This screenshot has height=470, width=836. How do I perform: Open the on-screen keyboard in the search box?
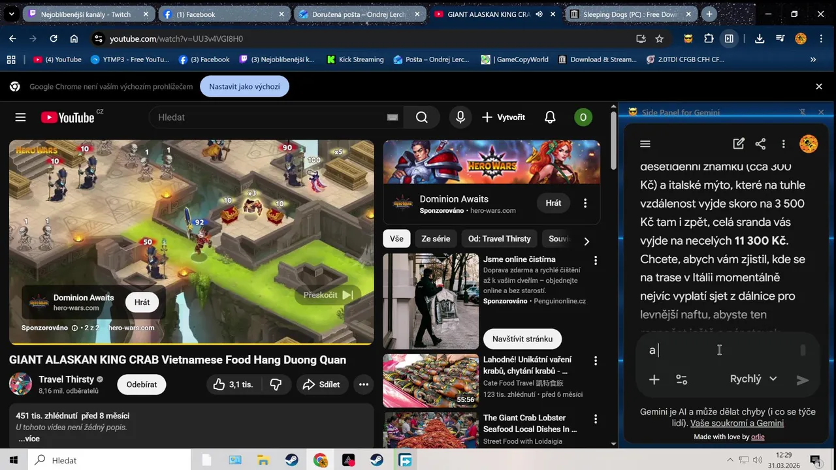tap(392, 117)
